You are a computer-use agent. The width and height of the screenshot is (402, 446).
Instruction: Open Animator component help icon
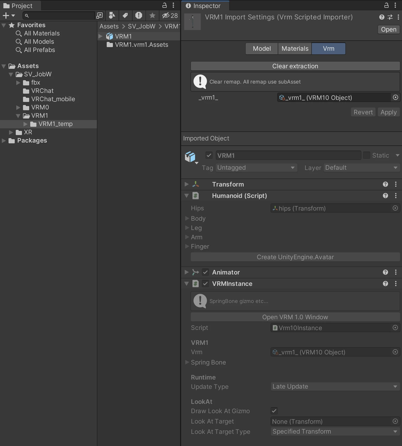(x=385, y=272)
